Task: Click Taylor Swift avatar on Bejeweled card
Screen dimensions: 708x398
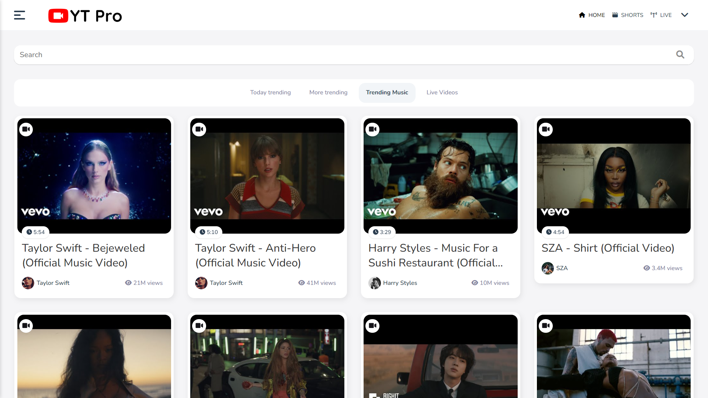Action: 28,283
